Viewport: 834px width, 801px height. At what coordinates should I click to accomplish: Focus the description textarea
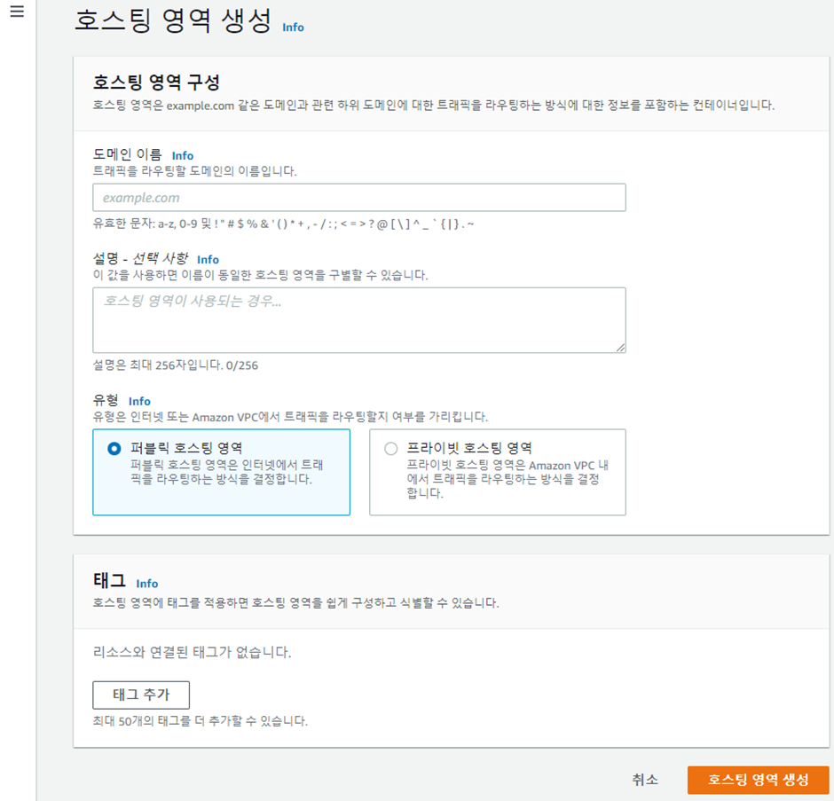(359, 320)
